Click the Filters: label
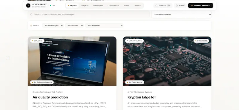 [x=36, y=26]
